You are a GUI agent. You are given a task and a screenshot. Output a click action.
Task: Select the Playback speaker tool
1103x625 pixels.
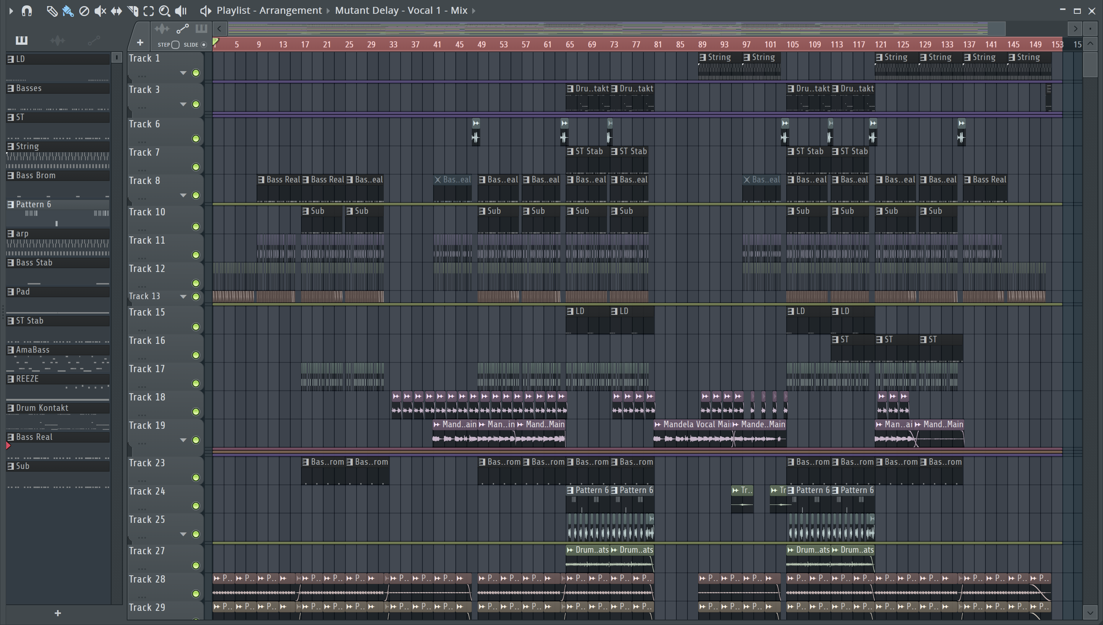coord(181,11)
